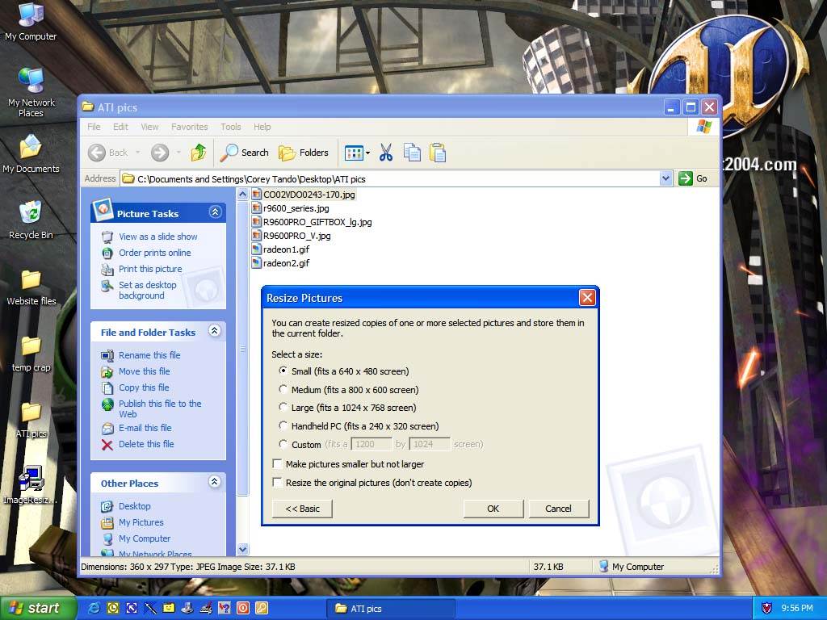Screen dimensions: 827x620
Task: Select the R9600PRO_GIFTBOX_lg.jpg file
Action: (313, 222)
